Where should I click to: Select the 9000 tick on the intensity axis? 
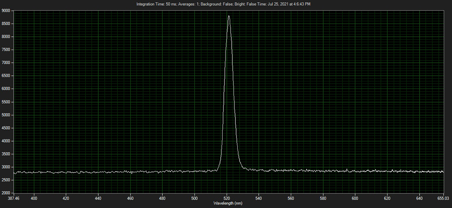click(6, 11)
